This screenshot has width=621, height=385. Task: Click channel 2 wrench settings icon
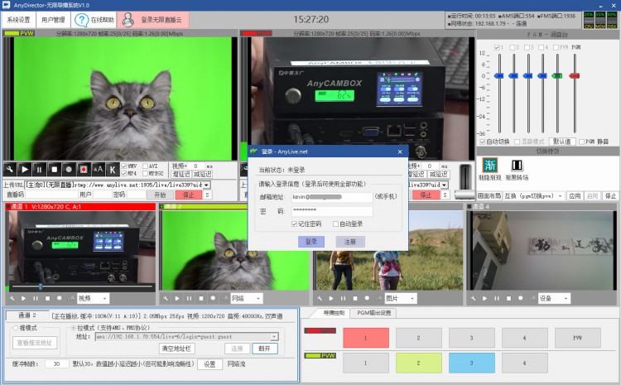tap(166, 298)
